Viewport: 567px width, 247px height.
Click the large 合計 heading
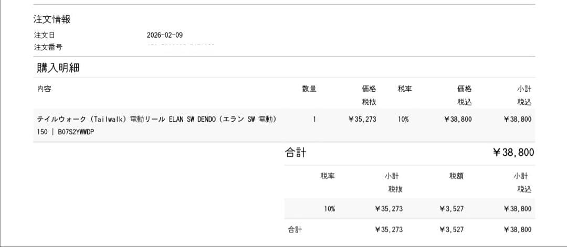(x=296, y=153)
